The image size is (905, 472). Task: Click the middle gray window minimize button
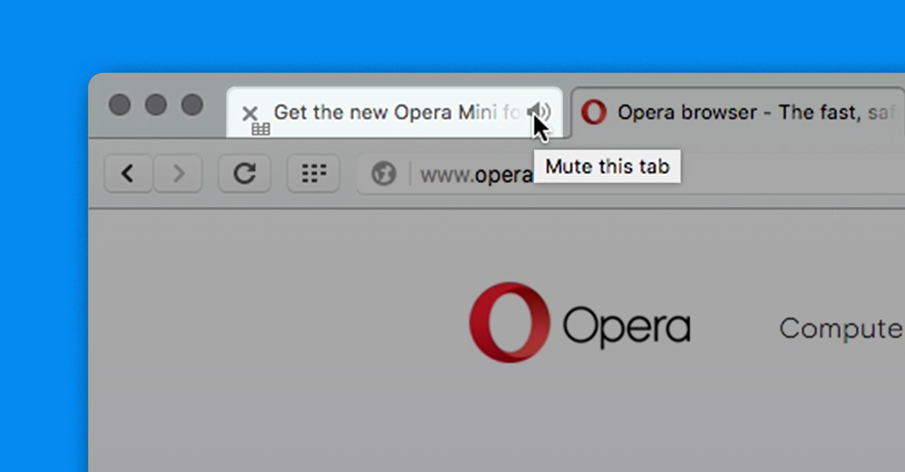[x=156, y=105]
